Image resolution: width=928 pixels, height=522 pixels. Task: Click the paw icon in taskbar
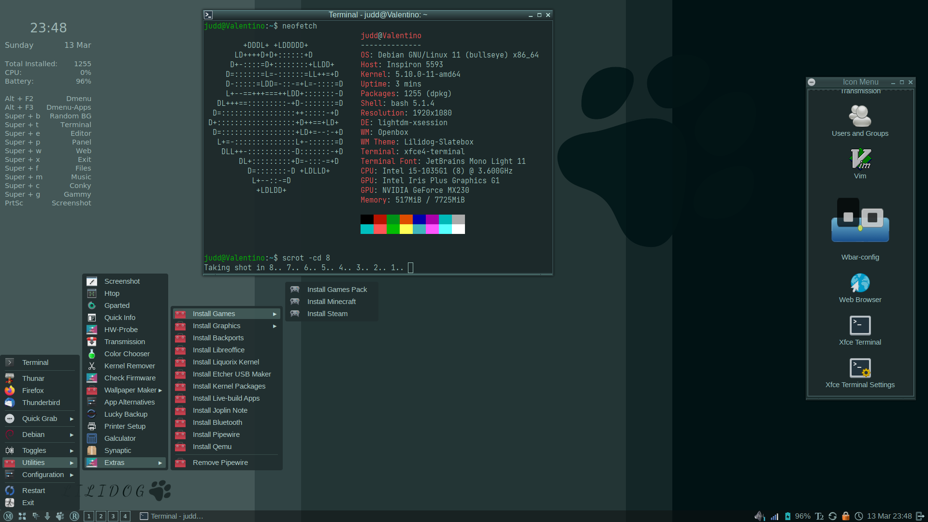click(60, 516)
